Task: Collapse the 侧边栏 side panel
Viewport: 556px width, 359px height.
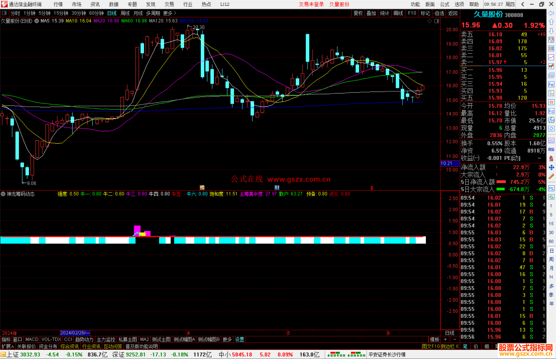Action: (x=450, y=347)
